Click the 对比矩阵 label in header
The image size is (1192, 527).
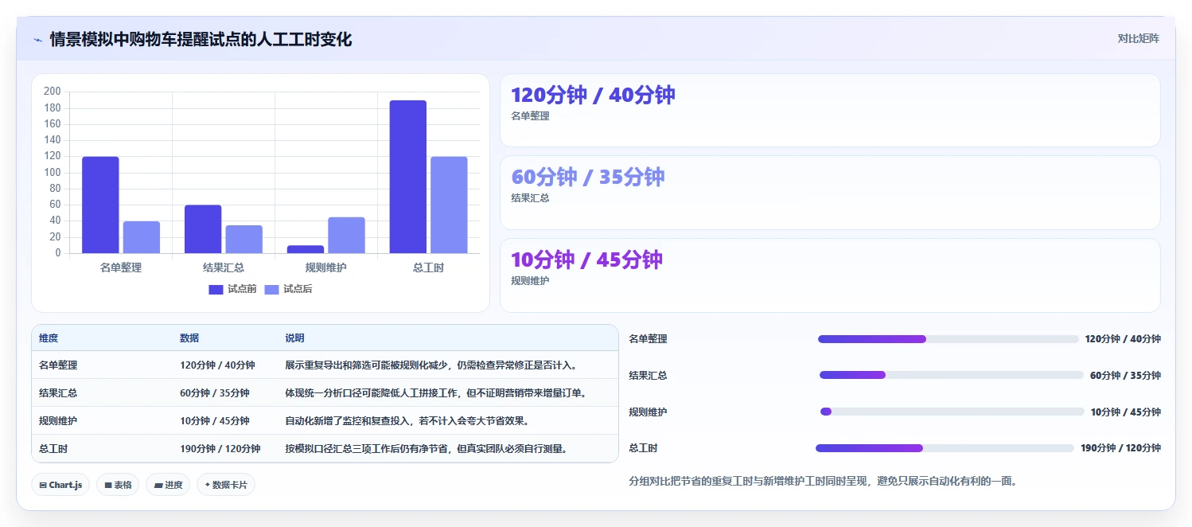[1139, 38]
